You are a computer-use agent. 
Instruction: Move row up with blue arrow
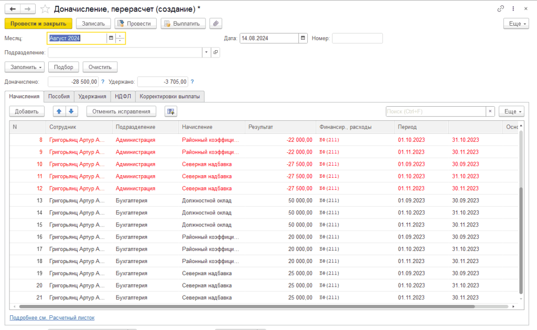coord(59,111)
